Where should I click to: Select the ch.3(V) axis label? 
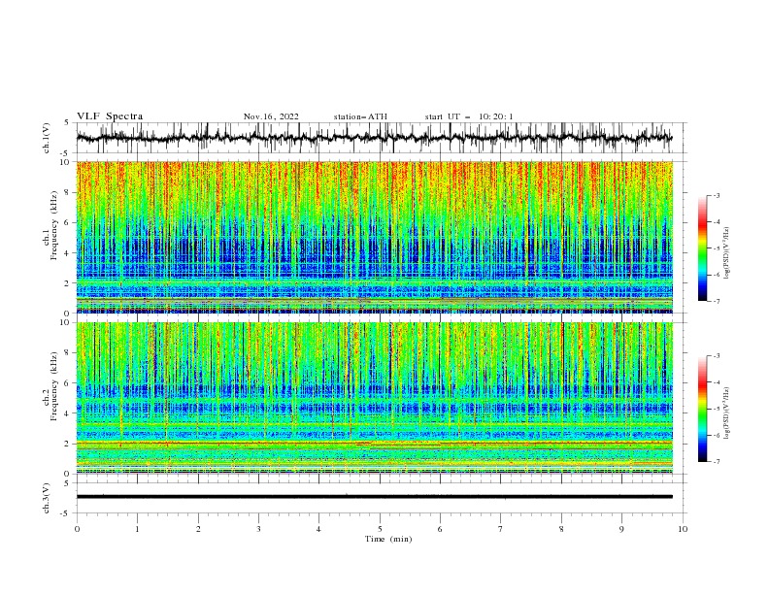(47, 498)
